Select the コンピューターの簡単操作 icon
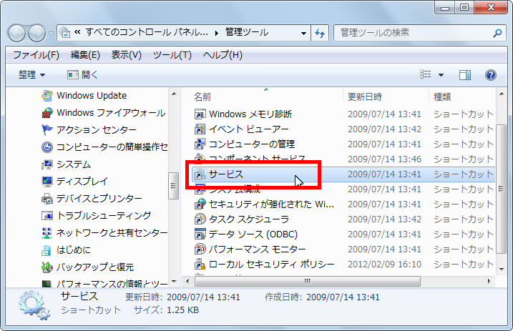Image resolution: width=513 pixels, height=331 pixels. [x=47, y=147]
